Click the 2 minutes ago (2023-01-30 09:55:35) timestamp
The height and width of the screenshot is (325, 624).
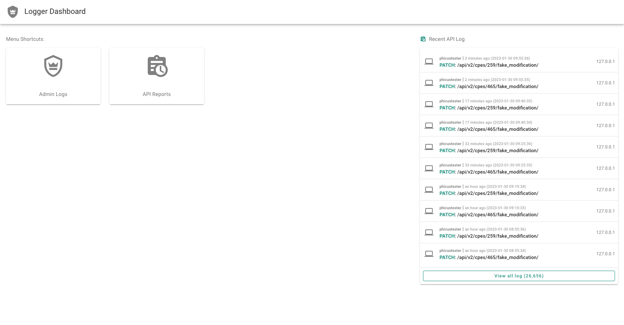pos(497,80)
